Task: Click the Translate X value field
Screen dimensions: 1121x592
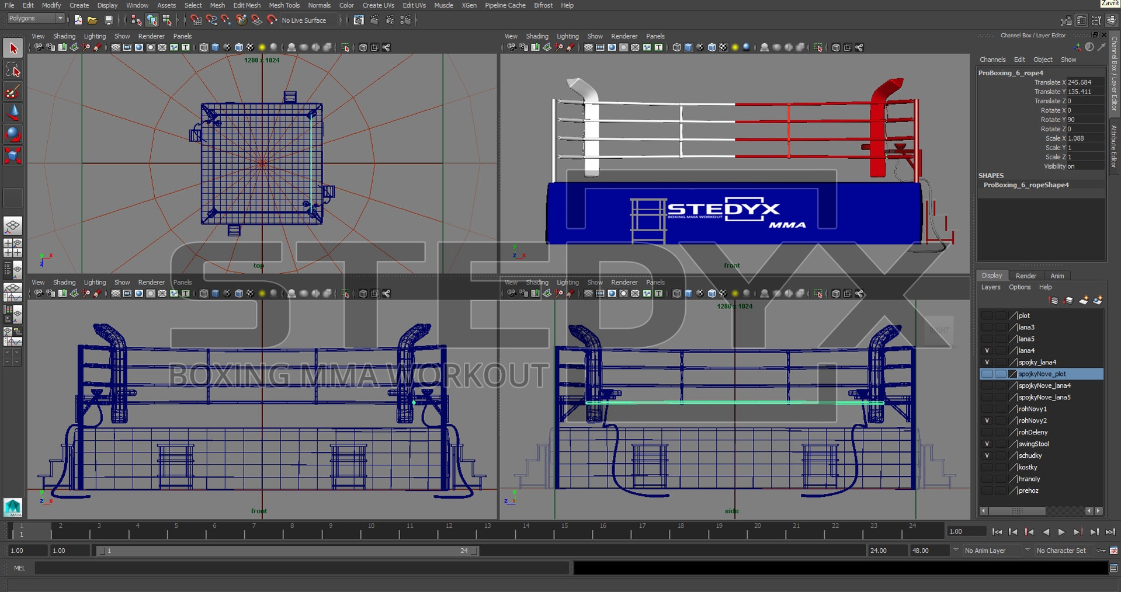Action: click(x=1086, y=82)
